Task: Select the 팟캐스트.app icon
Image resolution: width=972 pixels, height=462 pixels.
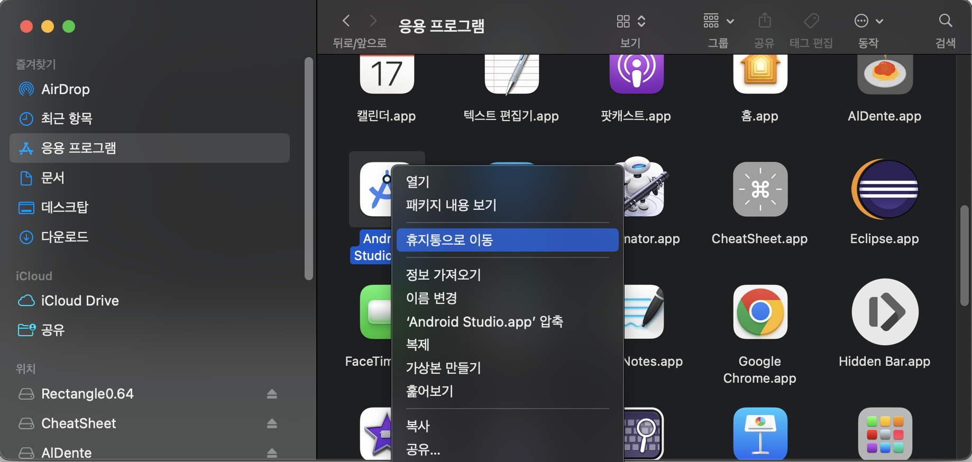Action: pos(637,74)
